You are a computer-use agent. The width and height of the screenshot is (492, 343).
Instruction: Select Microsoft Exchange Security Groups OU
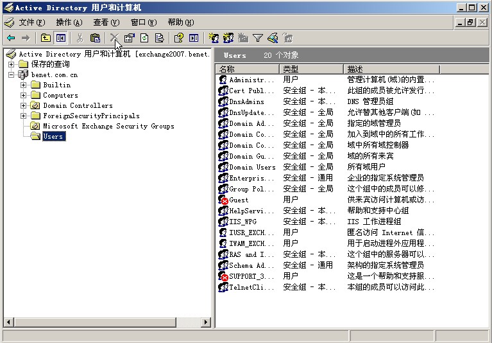pyautogui.click(x=108, y=127)
